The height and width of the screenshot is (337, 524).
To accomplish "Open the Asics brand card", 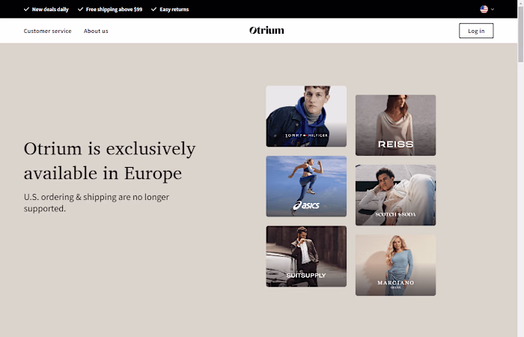I will [306, 186].
